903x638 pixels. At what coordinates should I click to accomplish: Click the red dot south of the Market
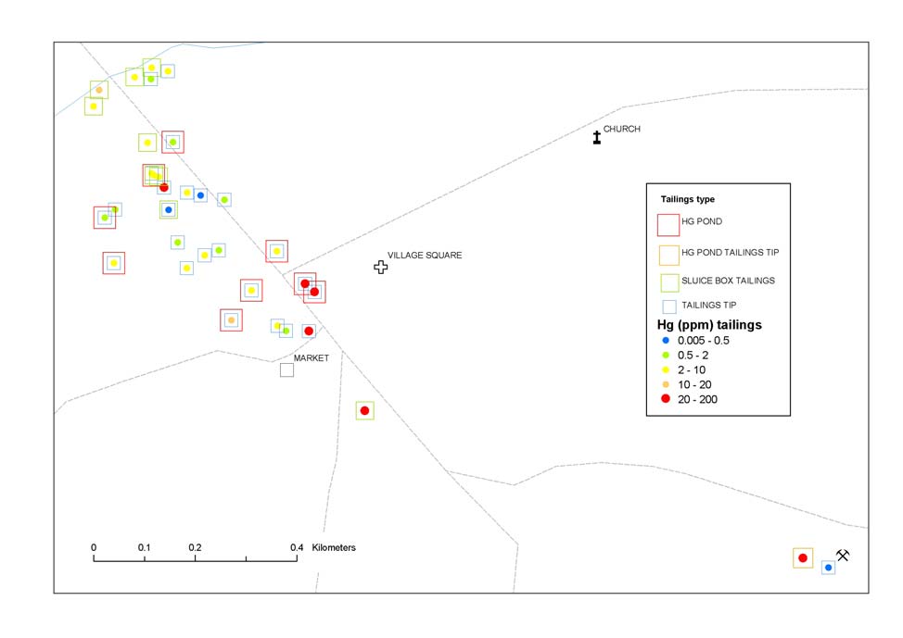point(365,410)
